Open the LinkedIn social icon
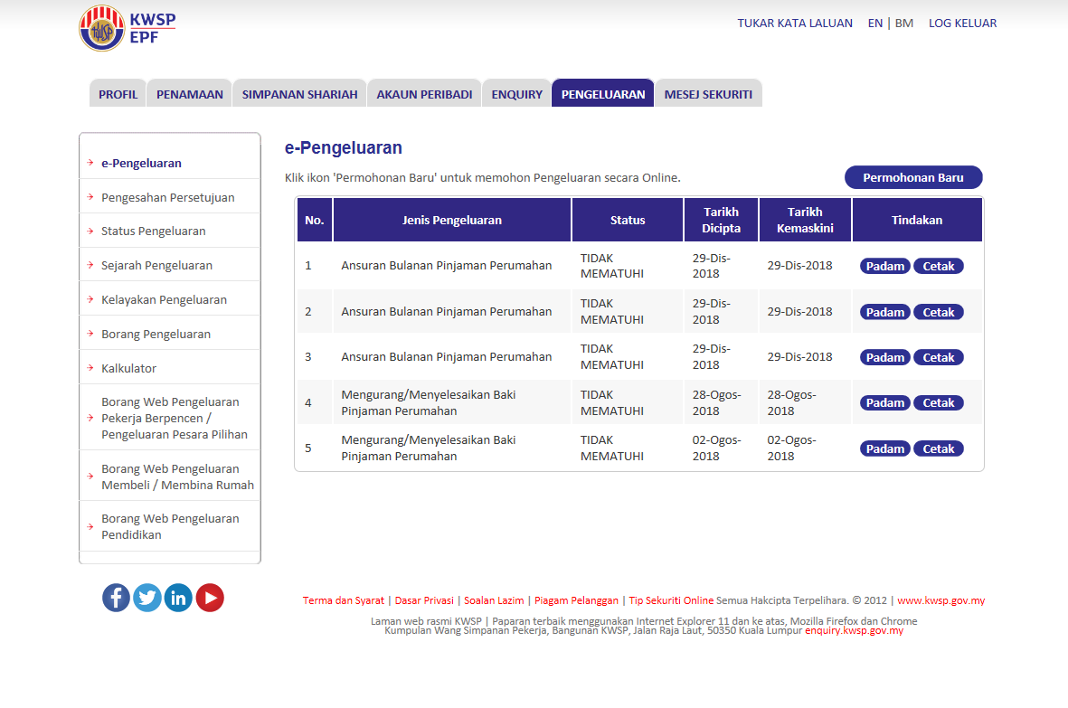Image resolution: width=1068 pixels, height=708 pixels. coord(178,598)
